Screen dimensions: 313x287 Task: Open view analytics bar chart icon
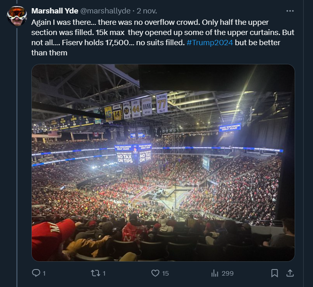tap(215, 273)
